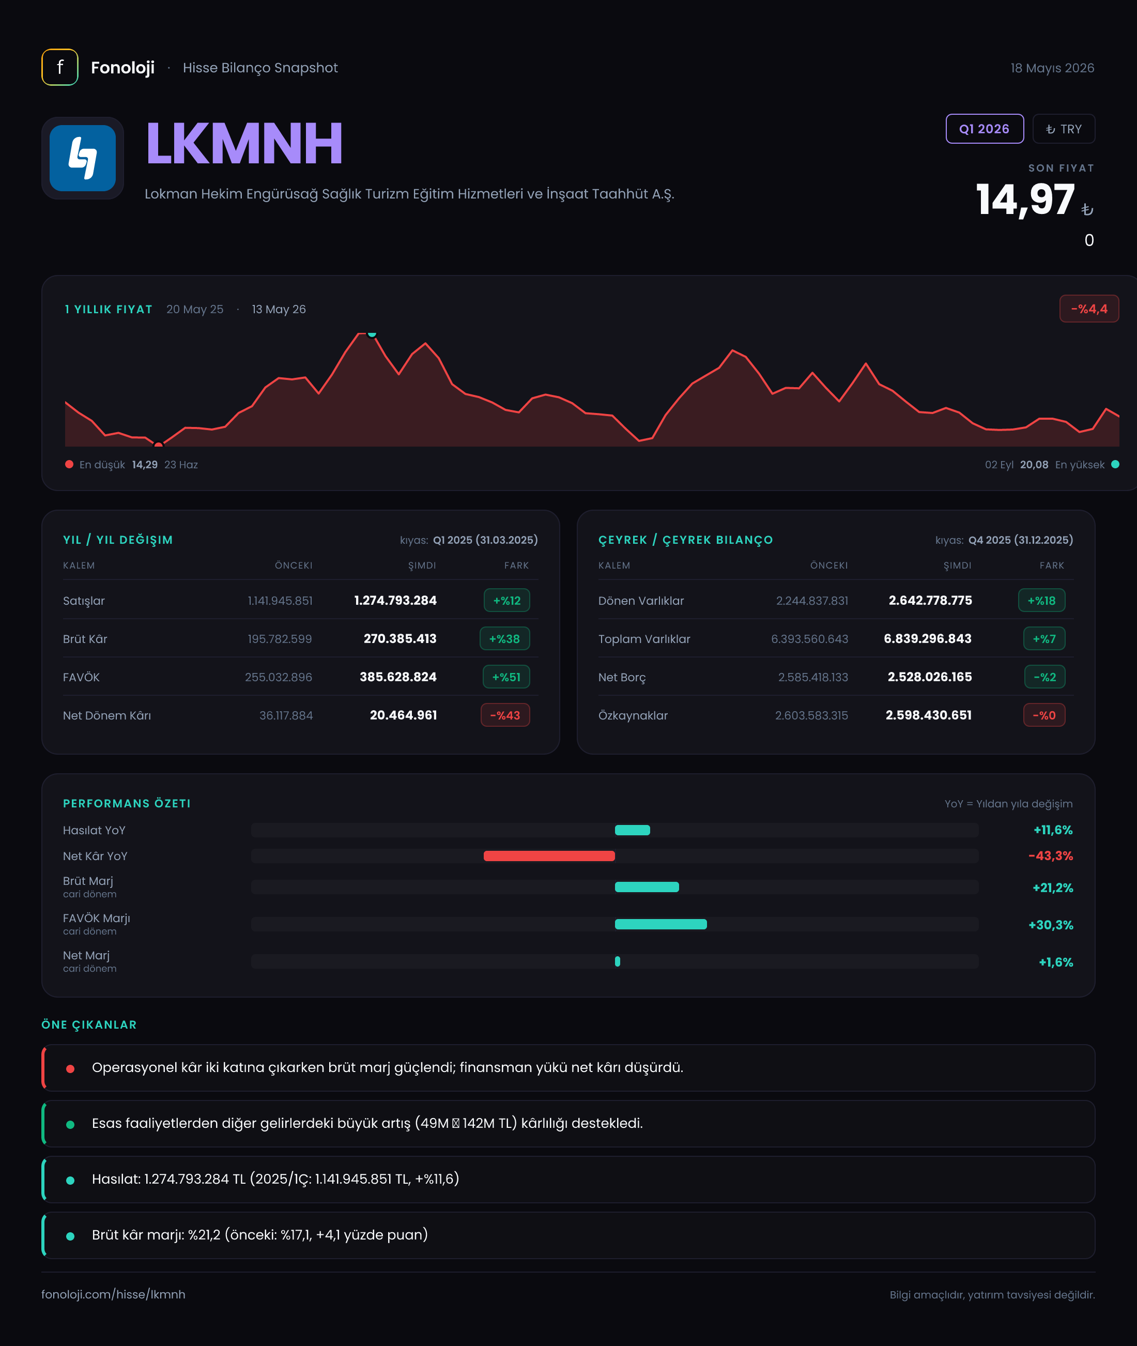The image size is (1137, 1346).
Task: Click the Özkaynaklar value 2.598.430.651
Action: [x=928, y=715]
